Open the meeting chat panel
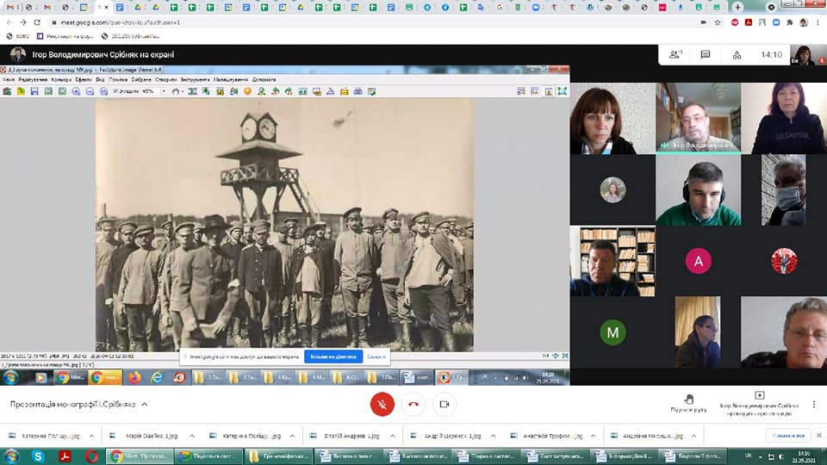This screenshot has width=827, height=465. point(706,54)
